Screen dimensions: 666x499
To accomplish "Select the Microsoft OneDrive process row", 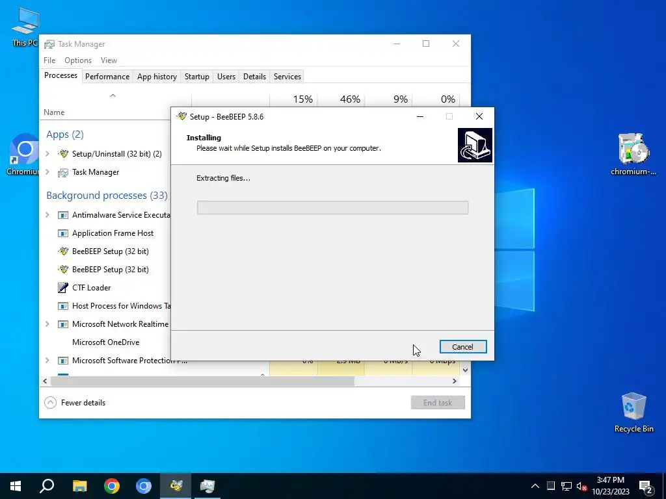I will click(105, 342).
